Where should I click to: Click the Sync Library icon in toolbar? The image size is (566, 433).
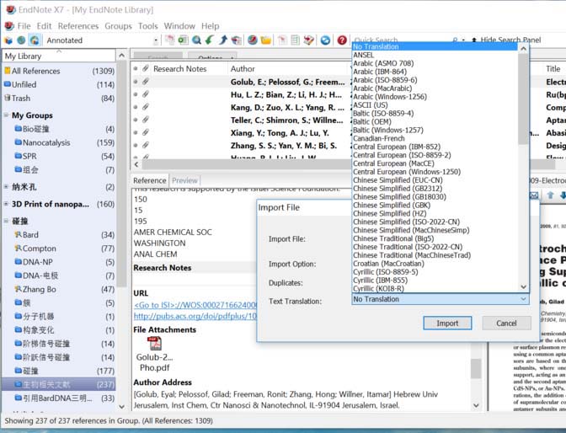(x=325, y=40)
